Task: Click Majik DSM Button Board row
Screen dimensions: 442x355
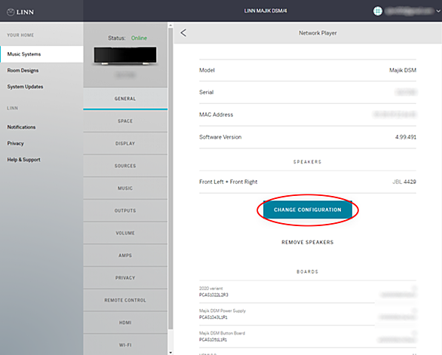Action: coord(308,336)
